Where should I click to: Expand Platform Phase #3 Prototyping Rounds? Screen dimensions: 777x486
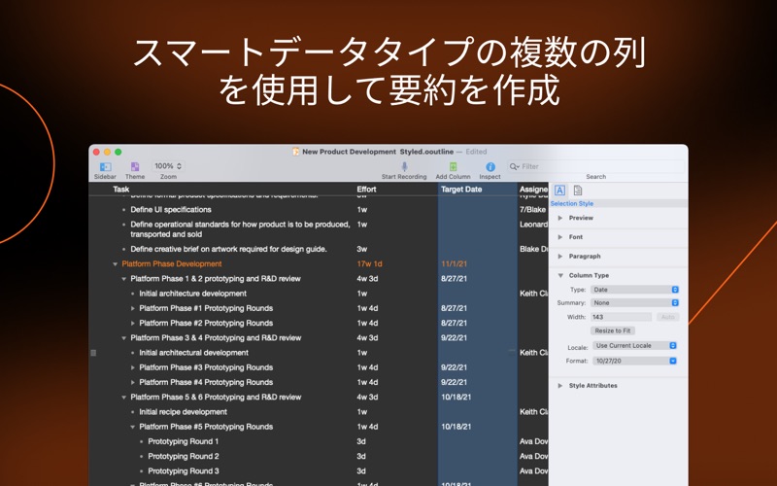(133, 368)
